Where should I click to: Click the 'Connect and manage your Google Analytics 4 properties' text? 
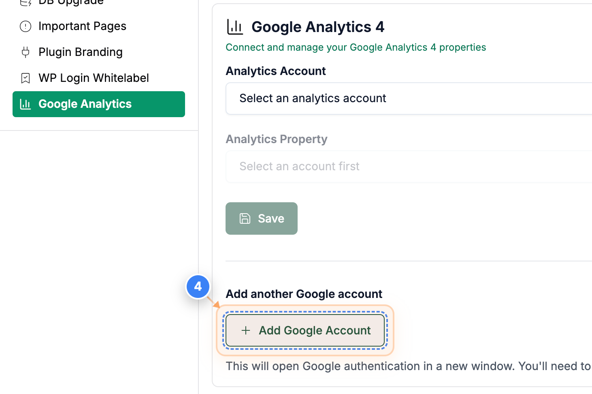356,47
